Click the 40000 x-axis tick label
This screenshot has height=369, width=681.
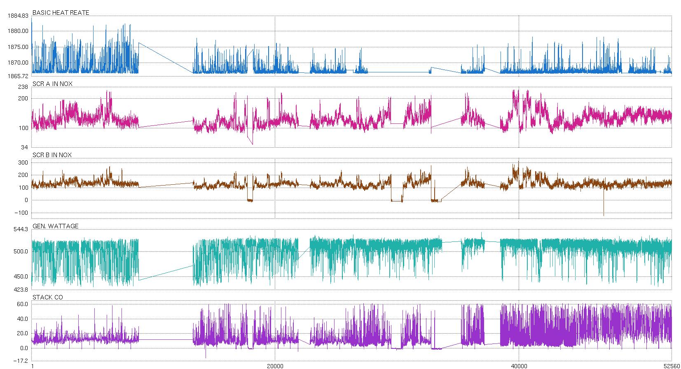pyautogui.click(x=519, y=366)
